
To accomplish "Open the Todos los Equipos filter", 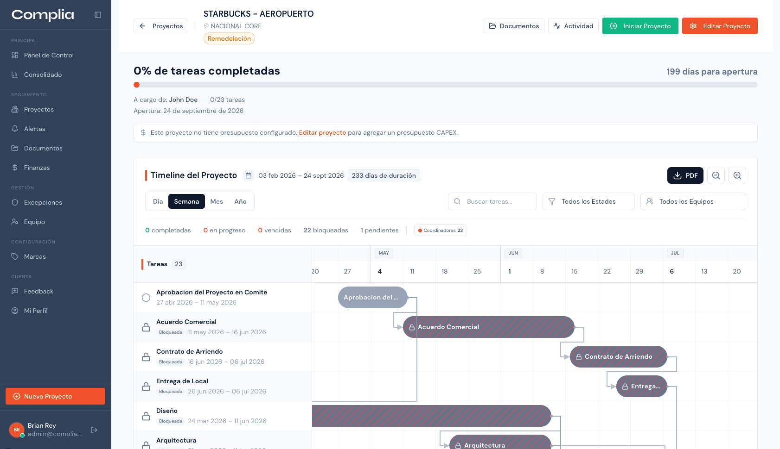I will coord(693,201).
